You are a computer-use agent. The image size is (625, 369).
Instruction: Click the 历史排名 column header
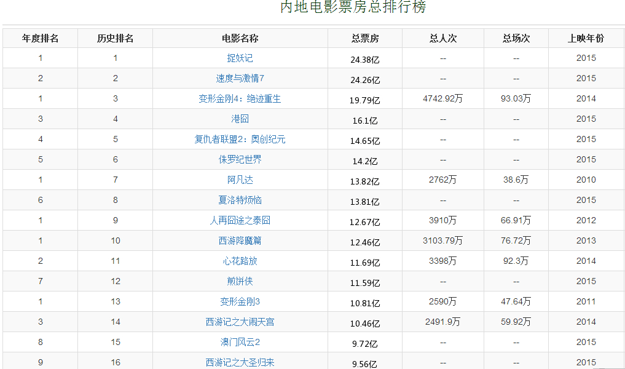(x=115, y=39)
